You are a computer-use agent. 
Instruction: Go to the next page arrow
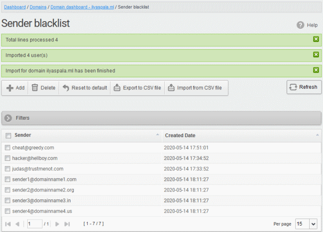click(x=57, y=224)
